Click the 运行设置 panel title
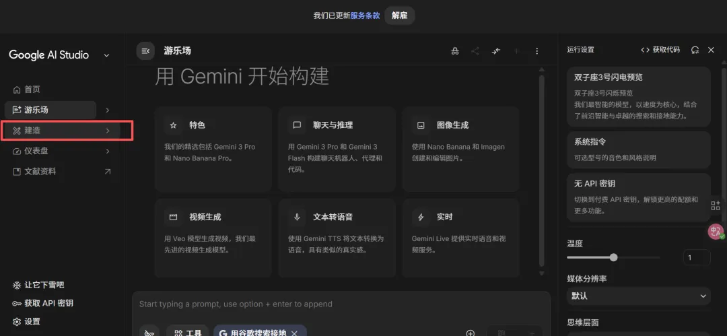This screenshot has height=336, width=727. (580, 50)
